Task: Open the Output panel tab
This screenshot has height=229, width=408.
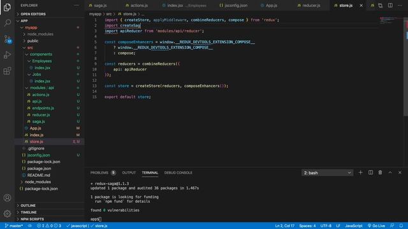Action: pos(129,172)
